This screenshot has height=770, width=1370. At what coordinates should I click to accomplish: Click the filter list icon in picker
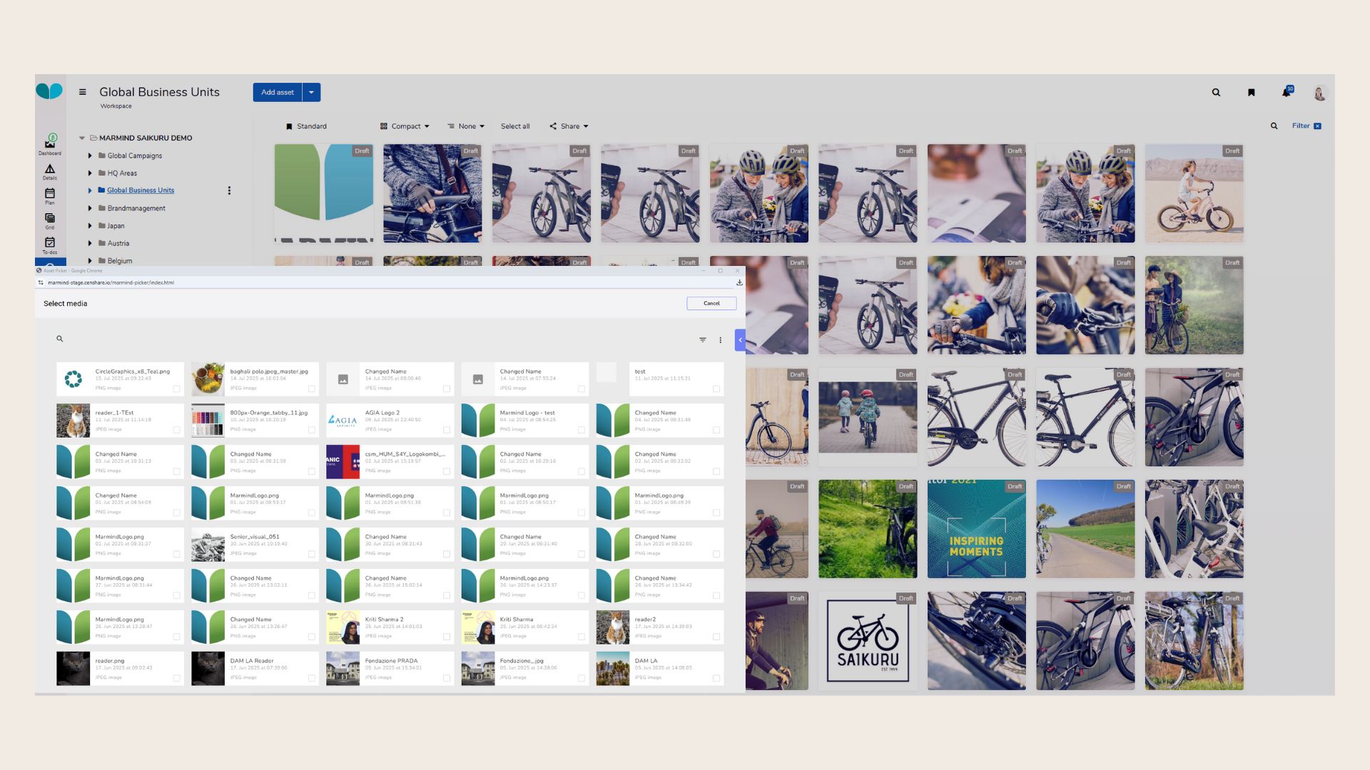tap(703, 340)
